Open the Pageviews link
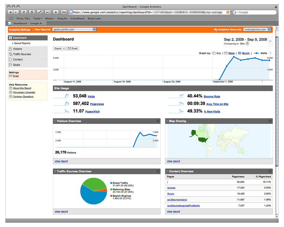 (x=97, y=104)
